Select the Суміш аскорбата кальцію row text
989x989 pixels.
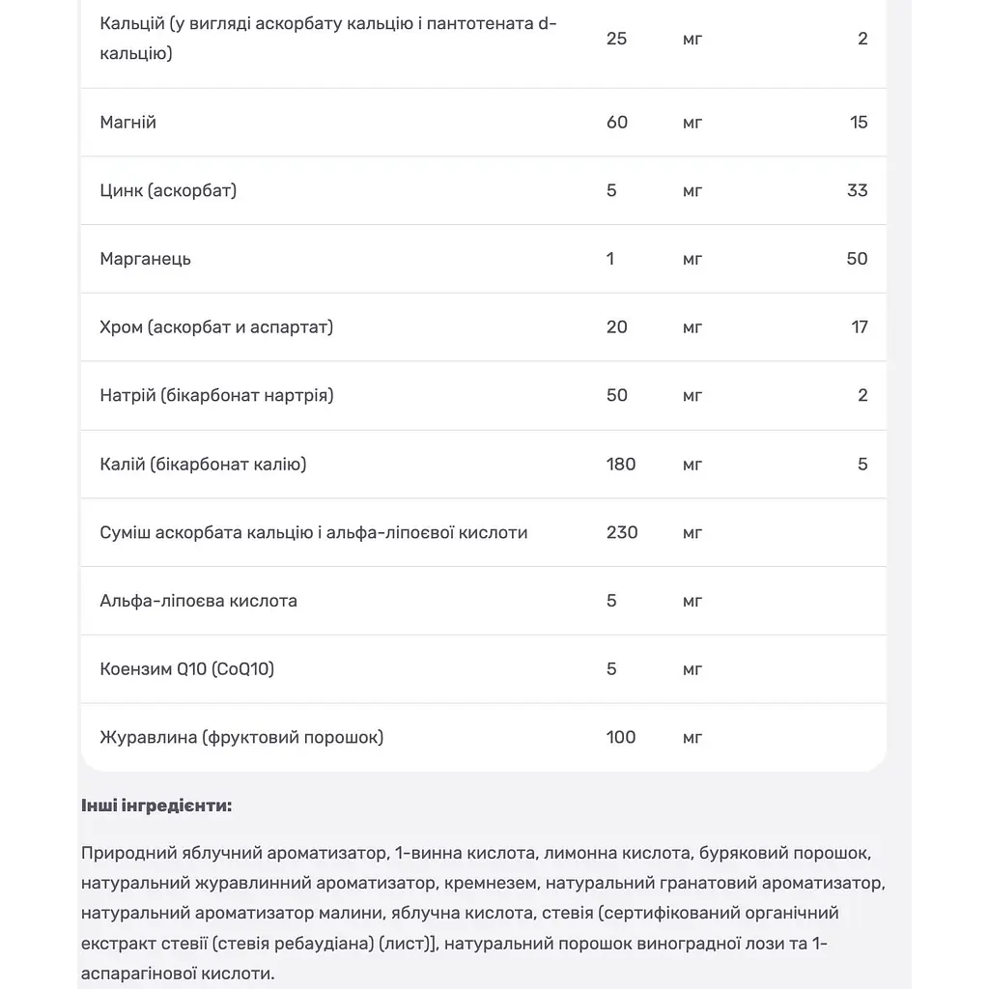tap(314, 533)
